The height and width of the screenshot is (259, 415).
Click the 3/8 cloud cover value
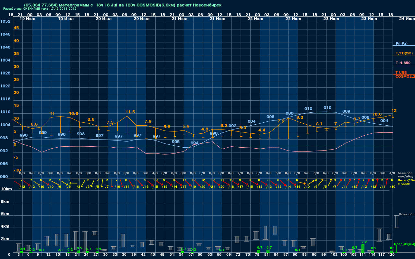126,173
